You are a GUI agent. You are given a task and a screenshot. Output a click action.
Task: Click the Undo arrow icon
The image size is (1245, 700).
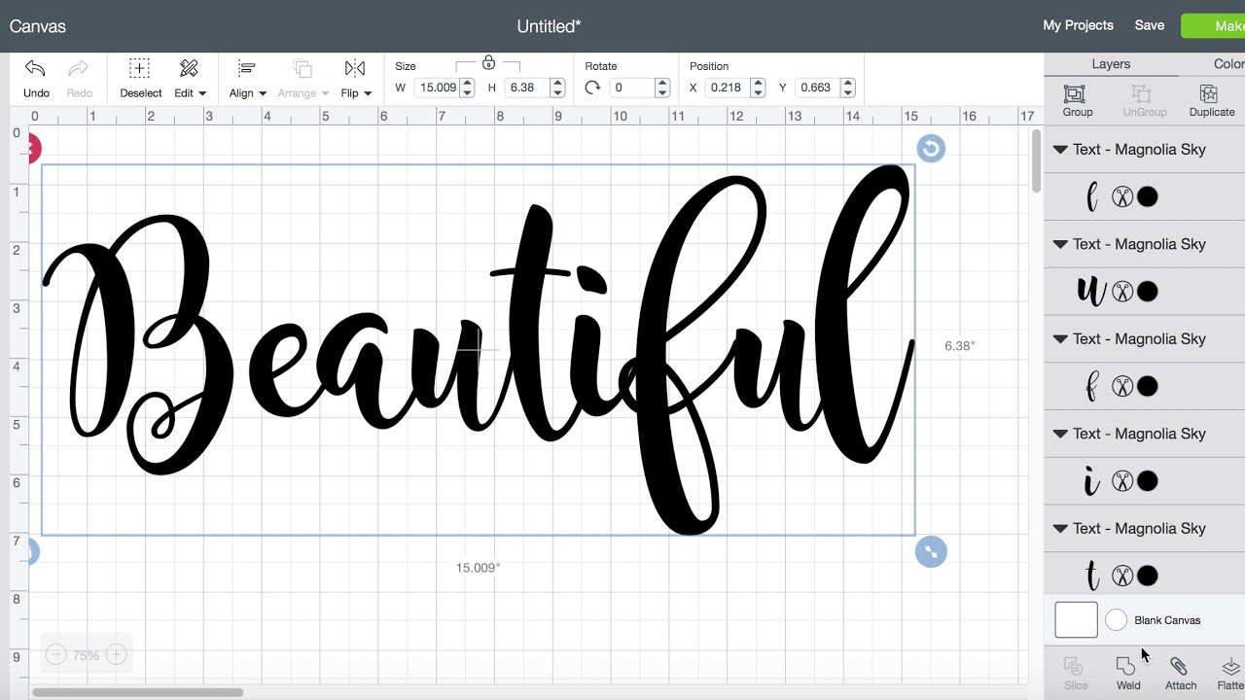35,69
